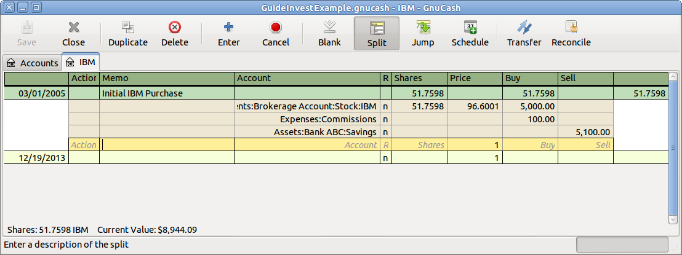Select the IBM register tab
The image size is (682, 255).
[x=82, y=62]
